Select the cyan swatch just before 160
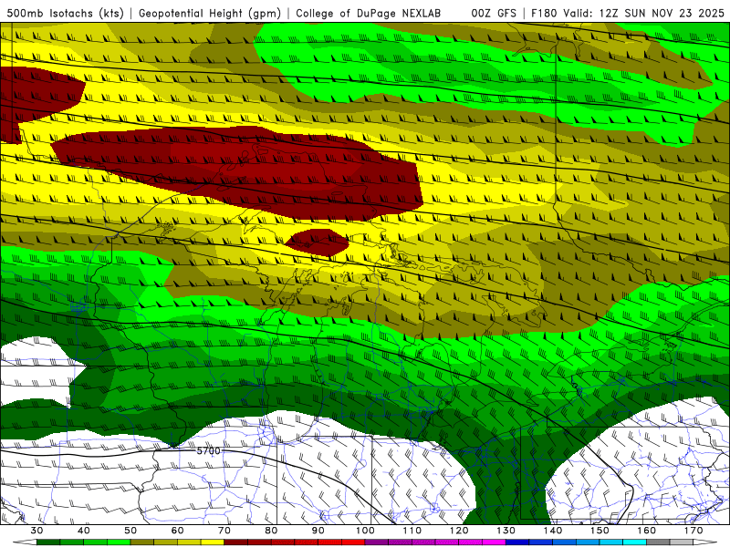Viewport: 730px width, 547px height. (634, 542)
